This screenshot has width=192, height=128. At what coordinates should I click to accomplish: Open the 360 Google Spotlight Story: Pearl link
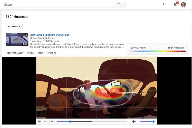click(x=50, y=35)
